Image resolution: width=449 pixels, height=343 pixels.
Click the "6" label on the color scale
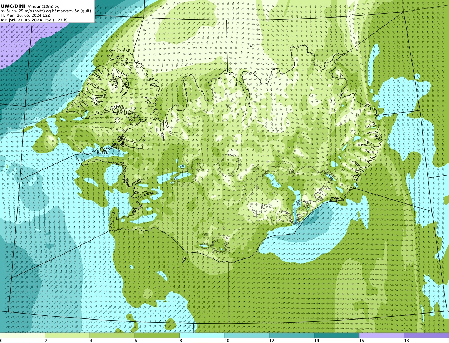point(136,341)
